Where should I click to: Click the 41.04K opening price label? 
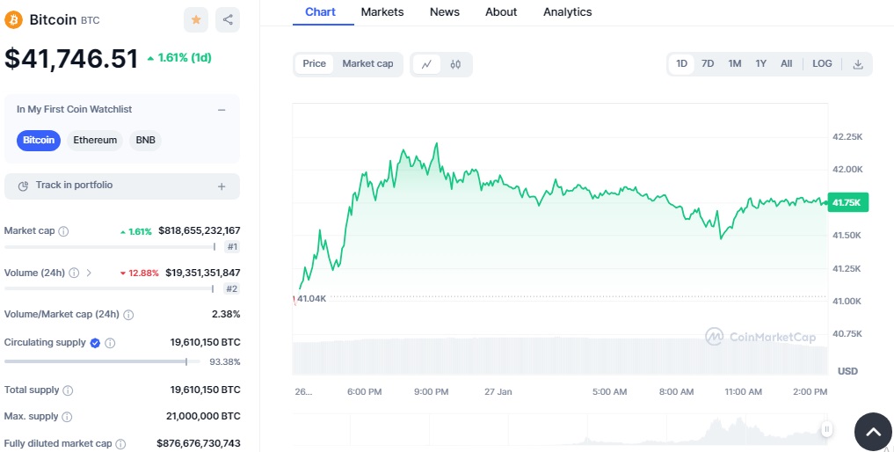click(x=311, y=298)
